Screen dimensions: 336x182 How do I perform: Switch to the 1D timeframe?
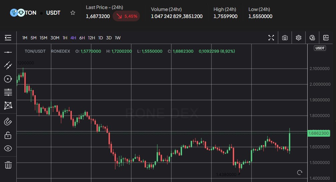[x=101, y=38]
